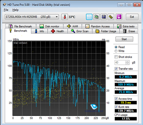Click the copy screenshot to clipboard icon
Image resolution: width=143 pixels, height=125 pixels.
tap(96, 17)
